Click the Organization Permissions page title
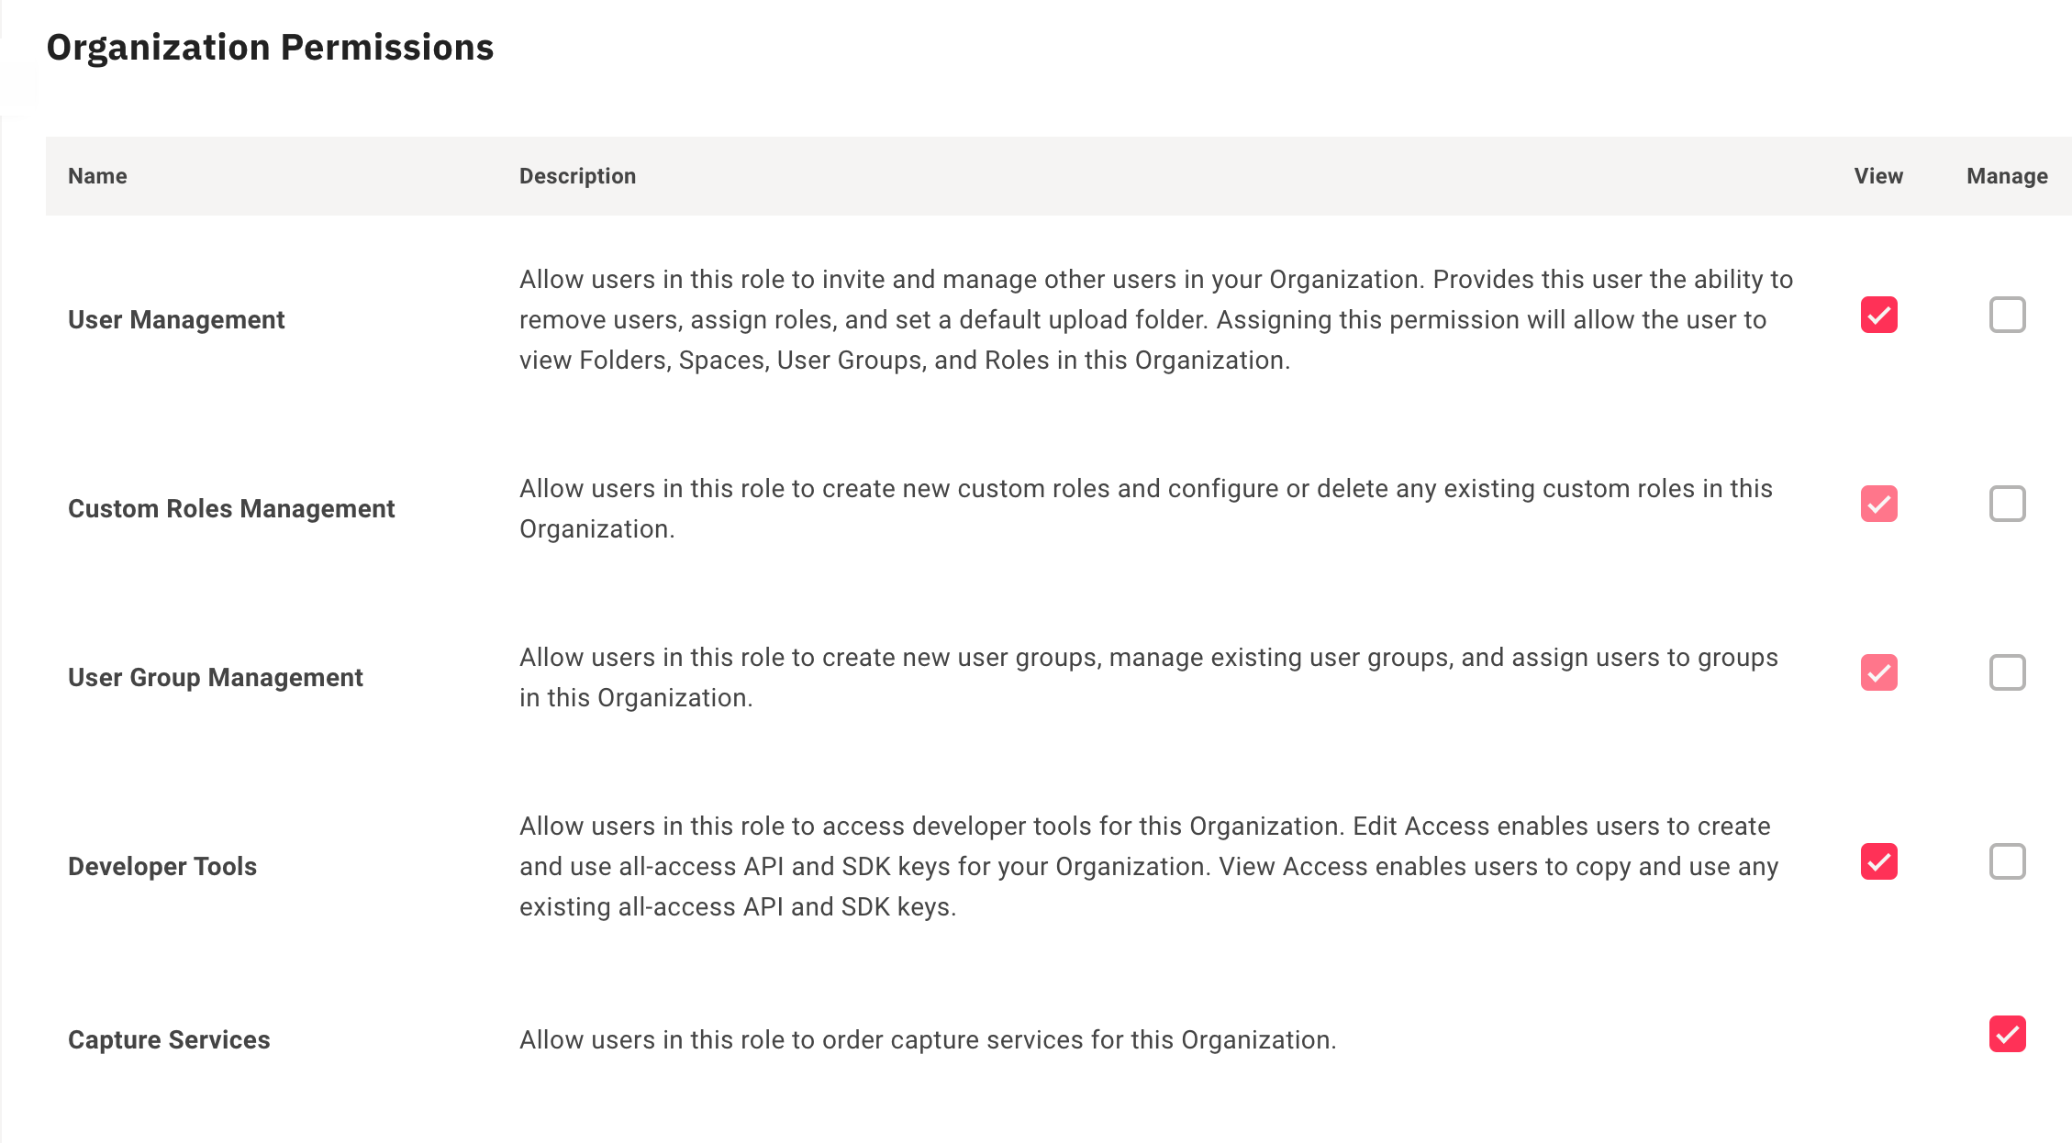Screen dimensions: 2072x1143 pos(272,47)
